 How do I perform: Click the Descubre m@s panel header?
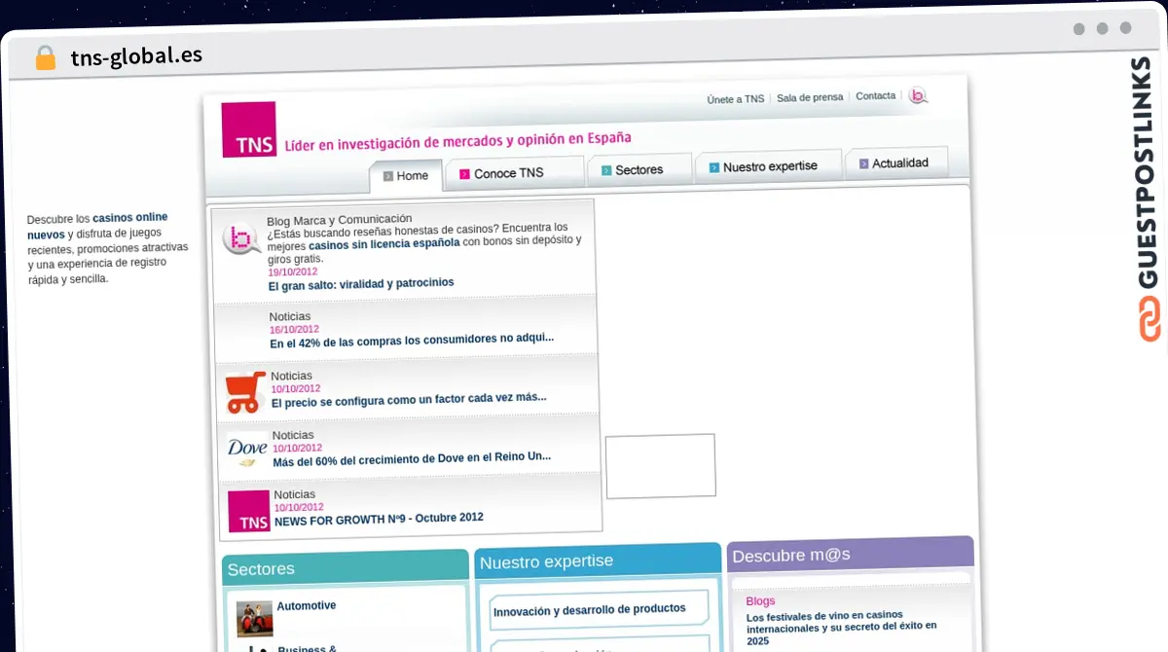850,554
